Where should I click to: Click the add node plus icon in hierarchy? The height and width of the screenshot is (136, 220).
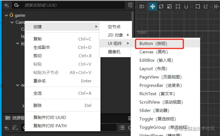click(6, 5)
